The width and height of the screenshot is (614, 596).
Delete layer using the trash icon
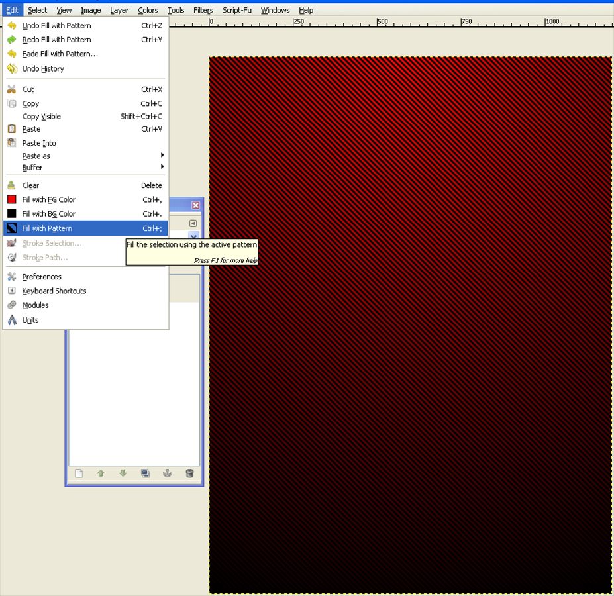[189, 473]
